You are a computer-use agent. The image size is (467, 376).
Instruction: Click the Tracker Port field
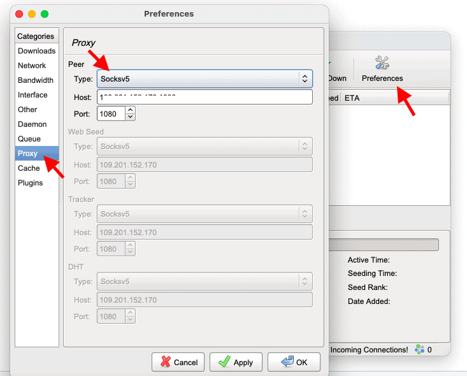coord(111,249)
